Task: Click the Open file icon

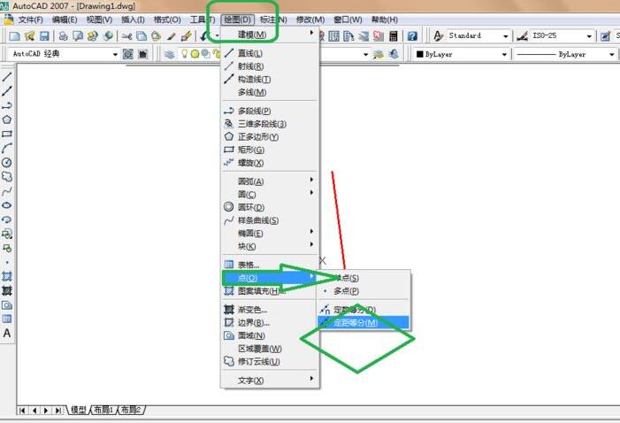Action: 30,36
